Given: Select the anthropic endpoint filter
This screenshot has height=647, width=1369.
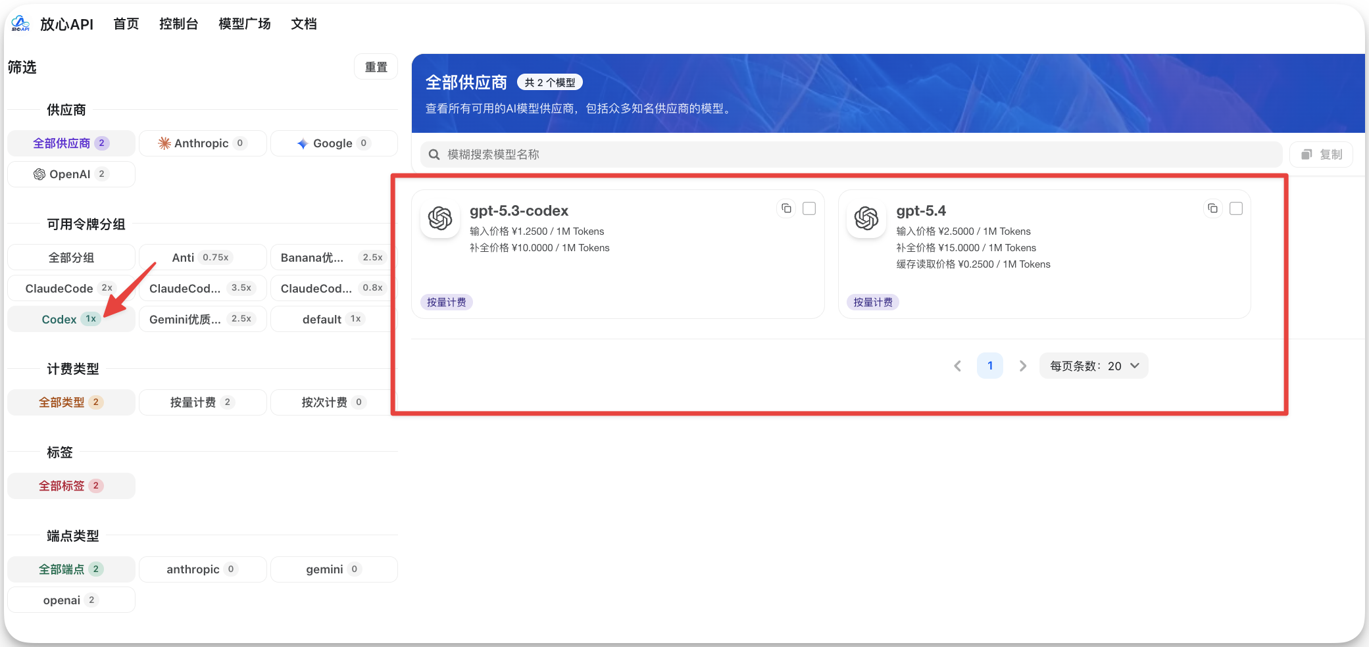Looking at the screenshot, I should pos(203,569).
